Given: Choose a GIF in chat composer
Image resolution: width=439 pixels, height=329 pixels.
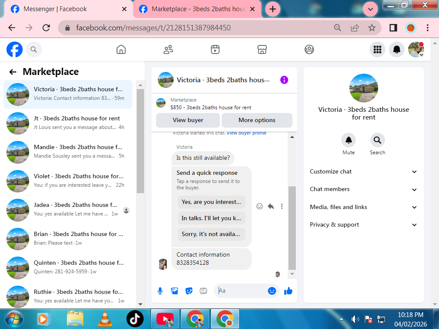Looking at the screenshot, I should pos(204,291).
